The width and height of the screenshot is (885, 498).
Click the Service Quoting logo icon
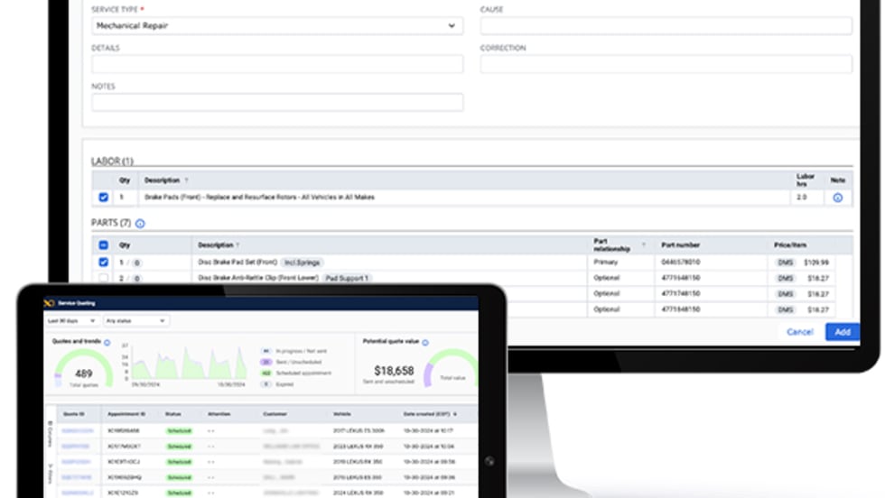tap(50, 303)
